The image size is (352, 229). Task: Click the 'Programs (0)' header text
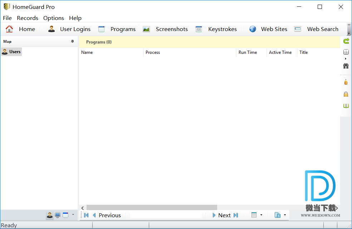click(99, 42)
